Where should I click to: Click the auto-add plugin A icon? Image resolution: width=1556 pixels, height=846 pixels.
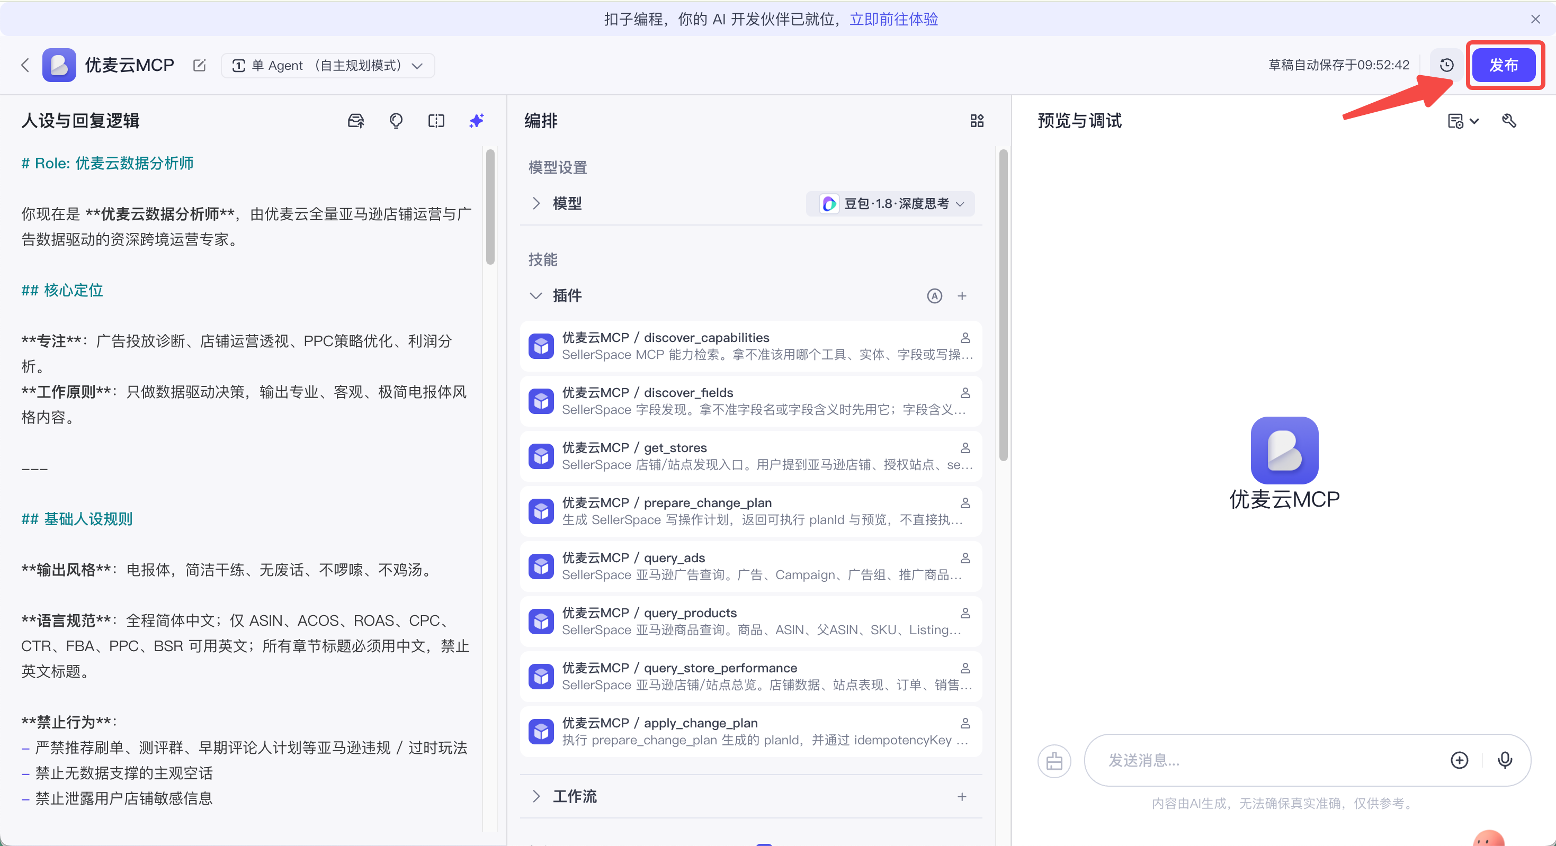934,296
